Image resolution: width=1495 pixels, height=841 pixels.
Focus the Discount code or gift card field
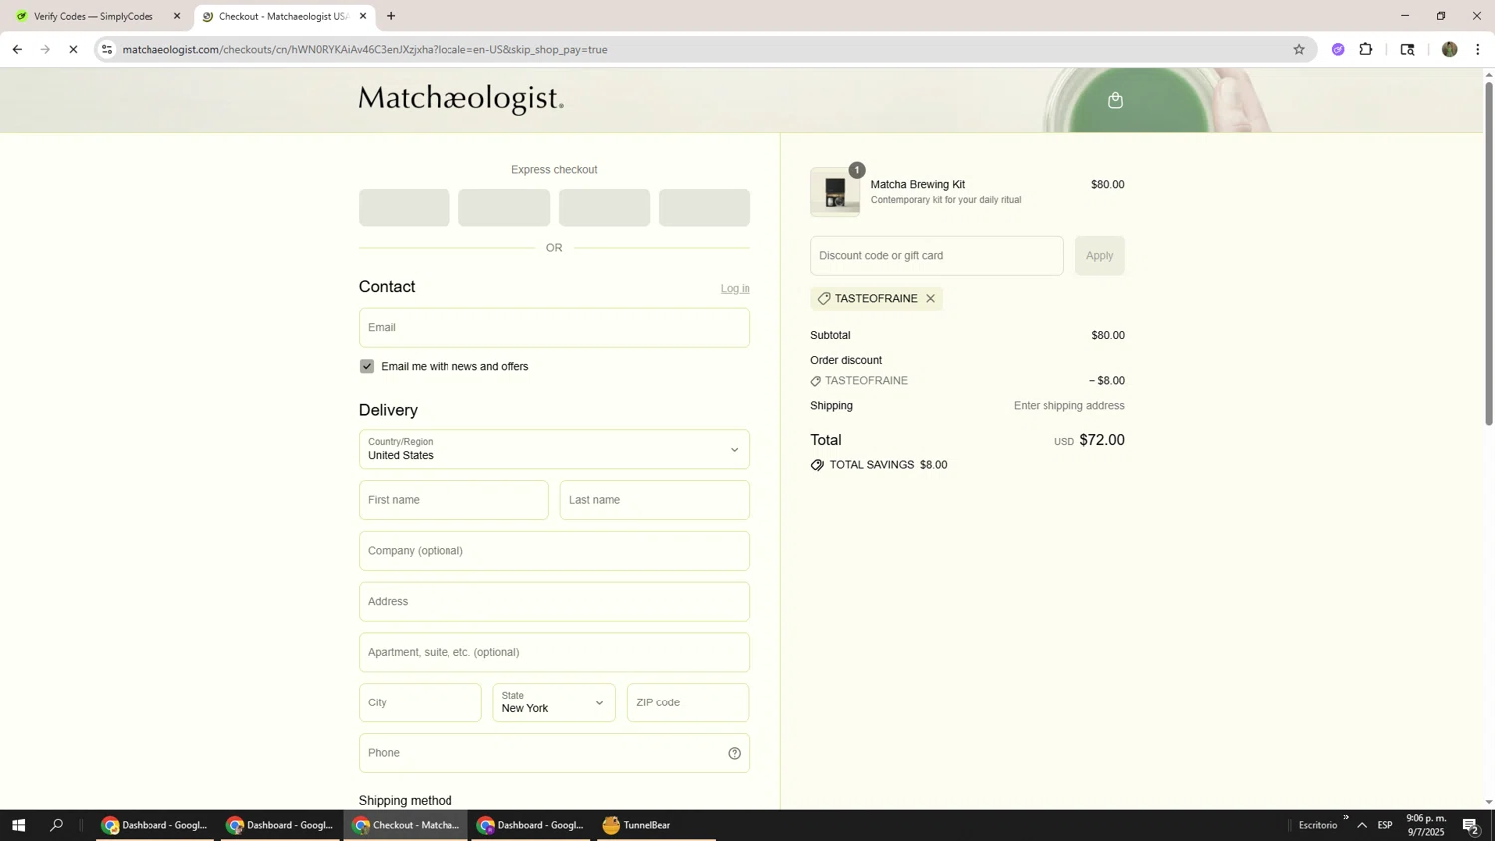tap(937, 256)
